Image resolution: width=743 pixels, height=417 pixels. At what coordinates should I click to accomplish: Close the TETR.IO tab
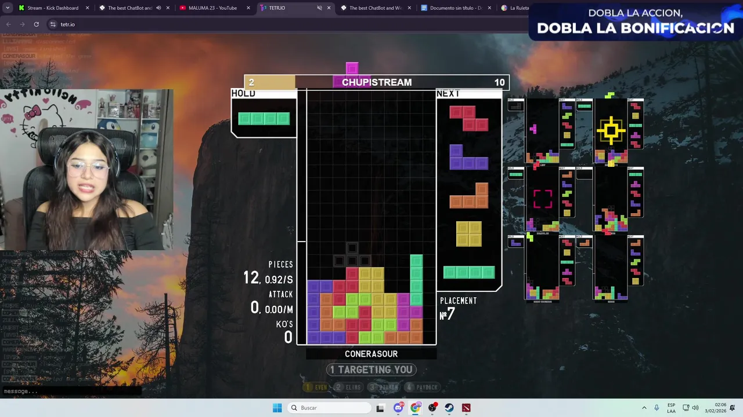click(x=329, y=8)
